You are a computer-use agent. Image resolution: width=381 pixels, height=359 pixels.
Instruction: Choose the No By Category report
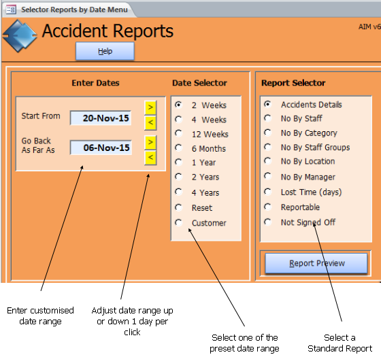[x=301, y=133]
